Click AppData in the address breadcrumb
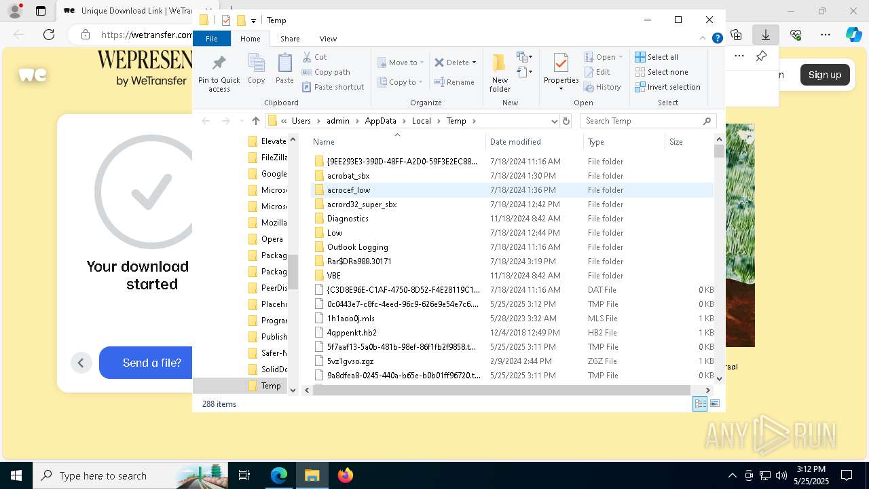This screenshot has height=489, width=869. (380, 121)
